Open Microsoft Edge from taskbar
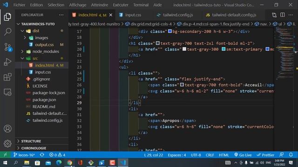 (59, 163)
